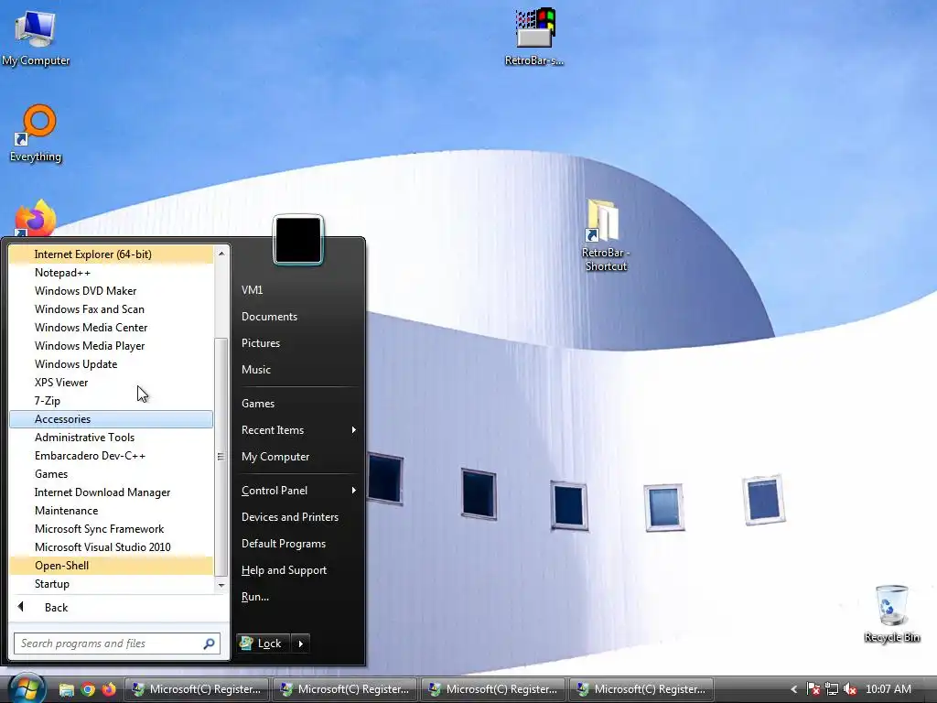Image resolution: width=937 pixels, height=703 pixels.
Task: Expand the Recent Items submenu
Action: tap(298, 430)
